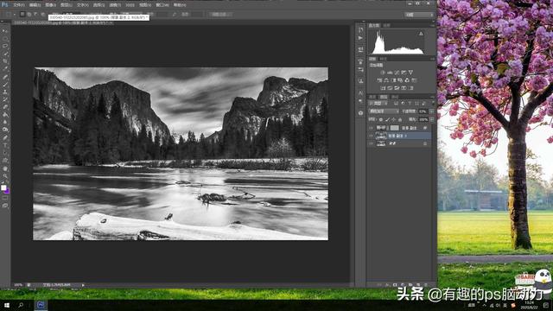The width and height of the screenshot is (553, 311).
Task: Select the Clone Stamp tool
Action: tap(5, 92)
